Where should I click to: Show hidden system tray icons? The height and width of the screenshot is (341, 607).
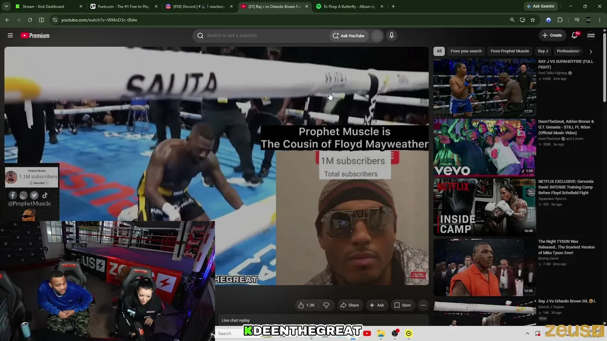(527, 333)
